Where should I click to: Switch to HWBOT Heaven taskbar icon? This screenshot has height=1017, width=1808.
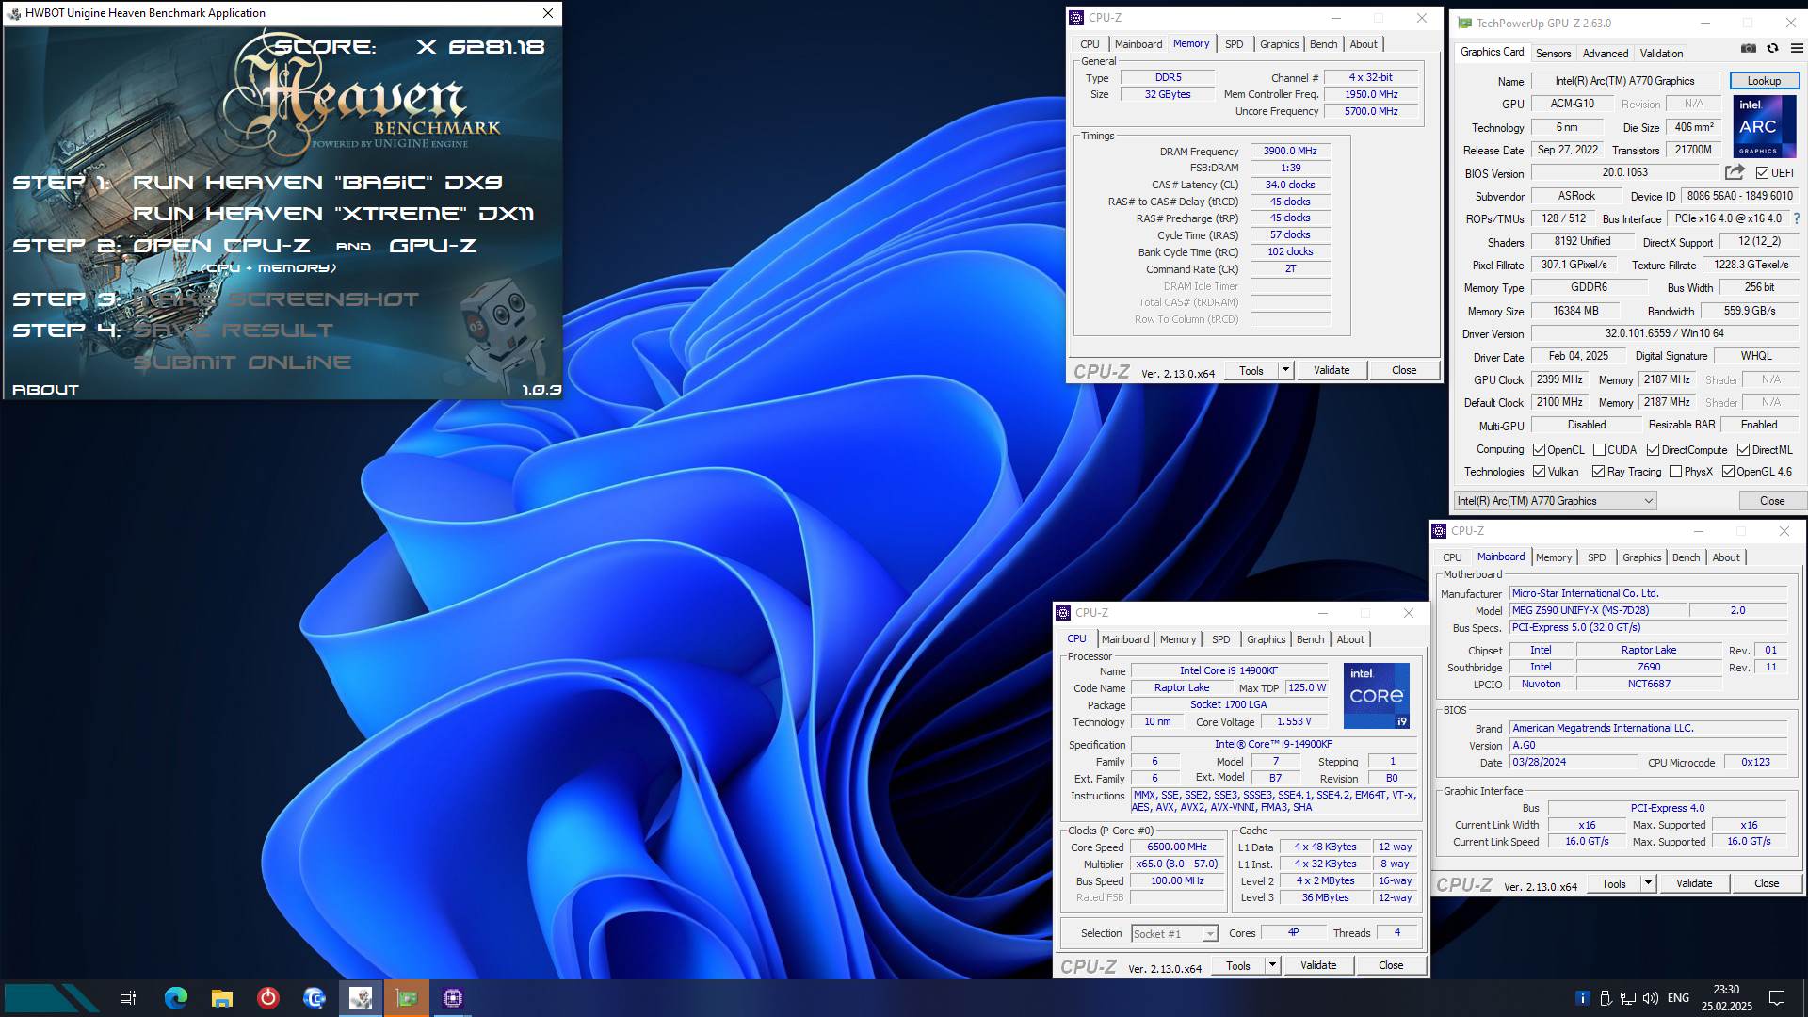[x=361, y=998]
